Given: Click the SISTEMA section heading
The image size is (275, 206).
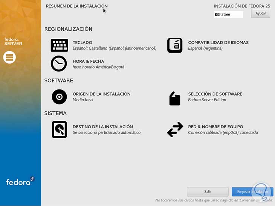Looking at the screenshot, I should [x=55, y=114].
